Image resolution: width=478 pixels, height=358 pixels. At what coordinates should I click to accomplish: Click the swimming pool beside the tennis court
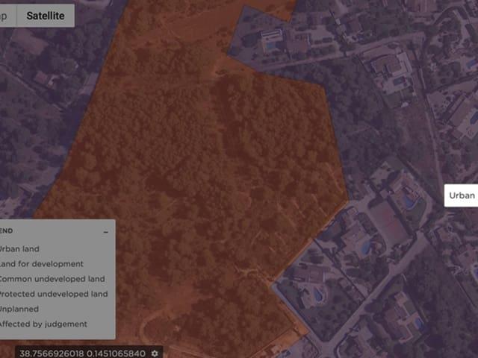409,201
